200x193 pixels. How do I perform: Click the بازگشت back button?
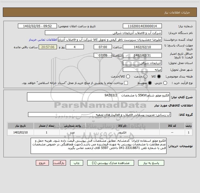tap(59, 163)
